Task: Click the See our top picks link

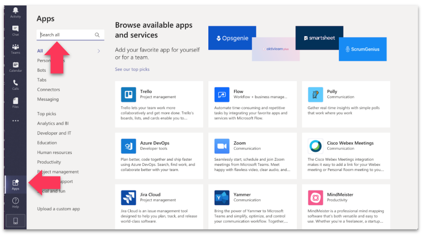Action: coord(132,69)
